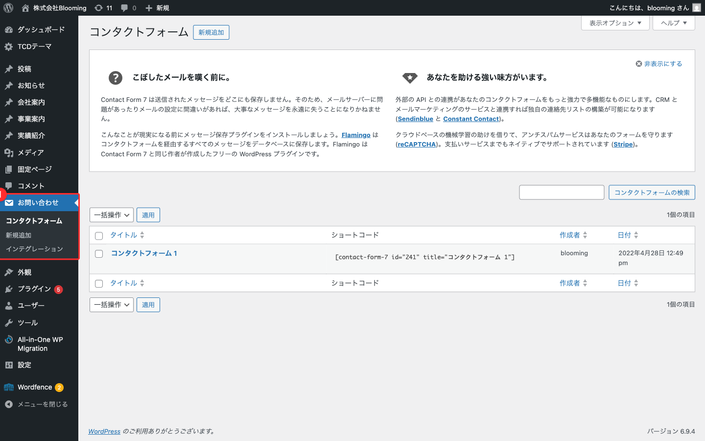705x441 pixels.
Task: Click the contact form search input field
Action: (562, 193)
